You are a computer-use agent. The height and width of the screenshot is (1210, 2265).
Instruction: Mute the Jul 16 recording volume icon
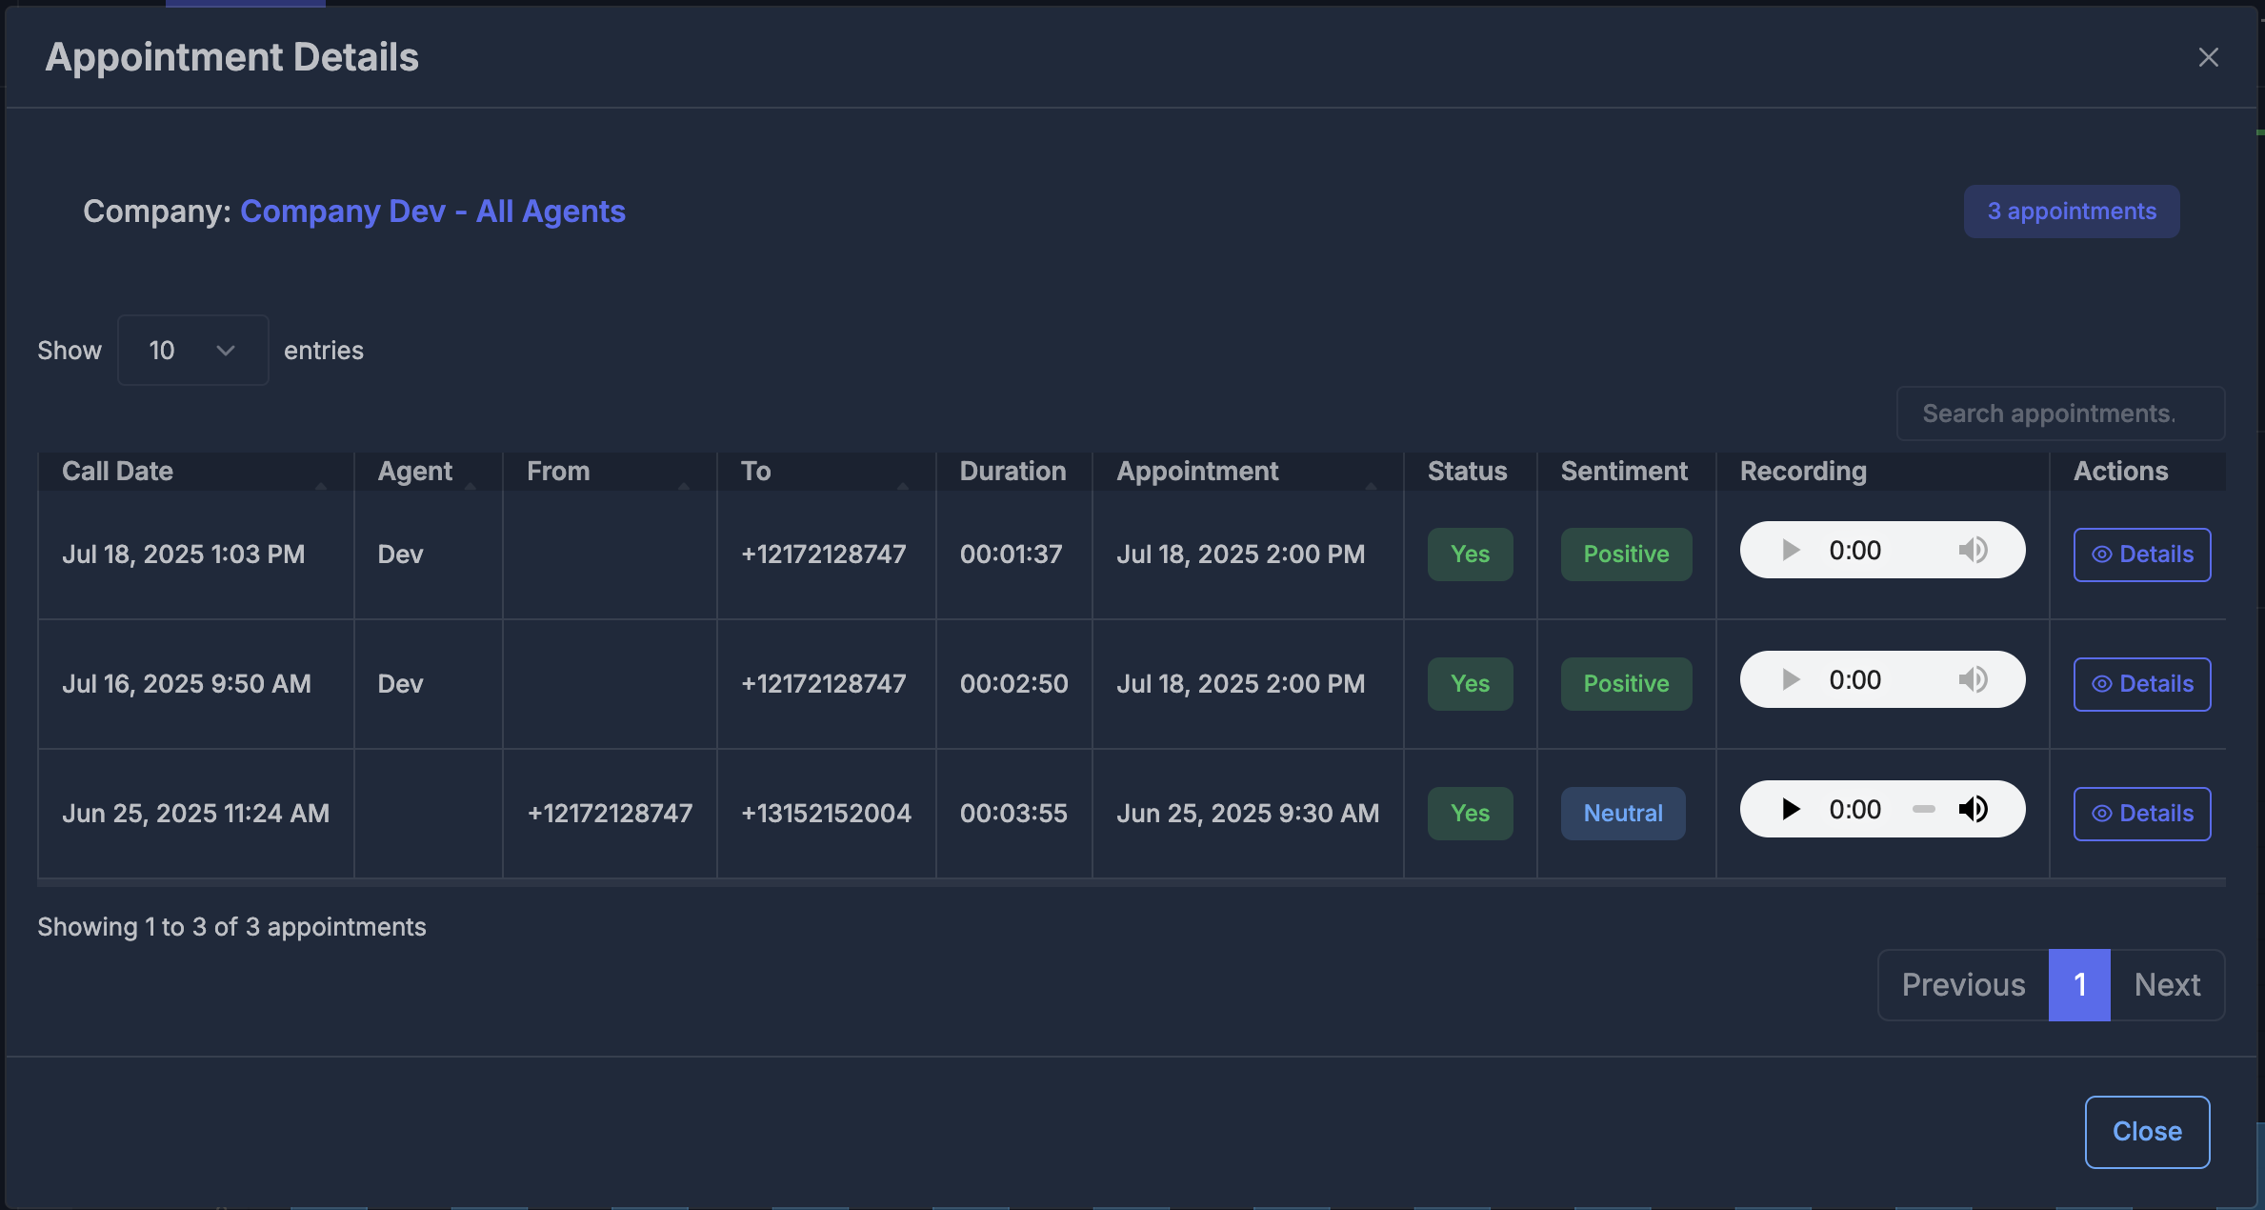tap(1973, 680)
